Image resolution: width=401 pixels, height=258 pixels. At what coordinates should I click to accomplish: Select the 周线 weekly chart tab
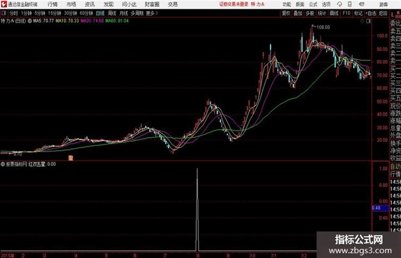tap(112, 13)
